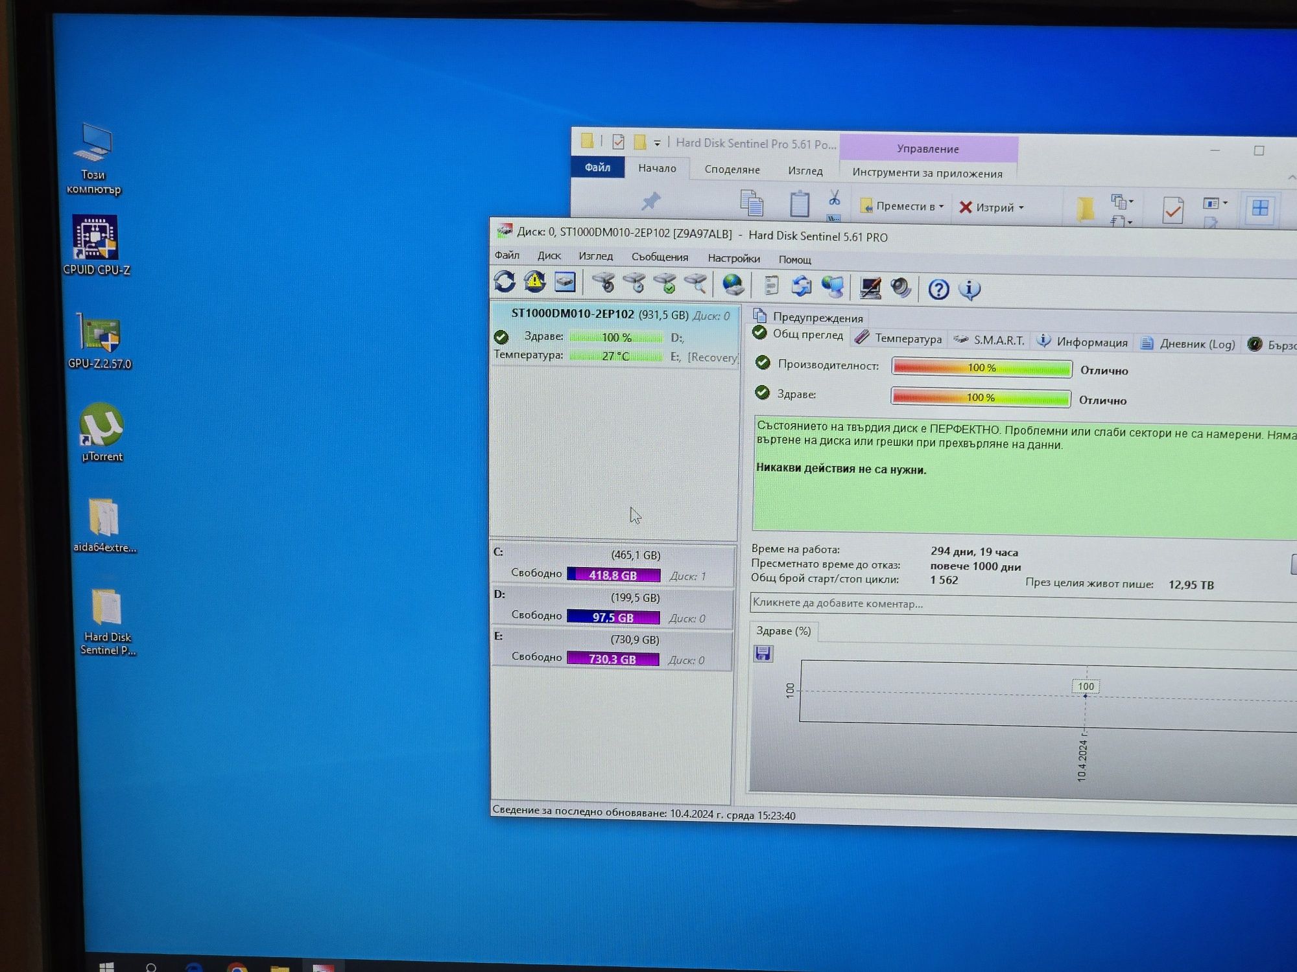Click the save icon above the health graph
The width and height of the screenshot is (1297, 972).
pyautogui.click(x=763, y=653)
